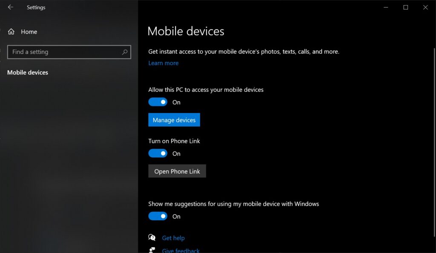The image size is (436, 253).
Task: Click the On label beside Phone Link
Action: [176, 153]
